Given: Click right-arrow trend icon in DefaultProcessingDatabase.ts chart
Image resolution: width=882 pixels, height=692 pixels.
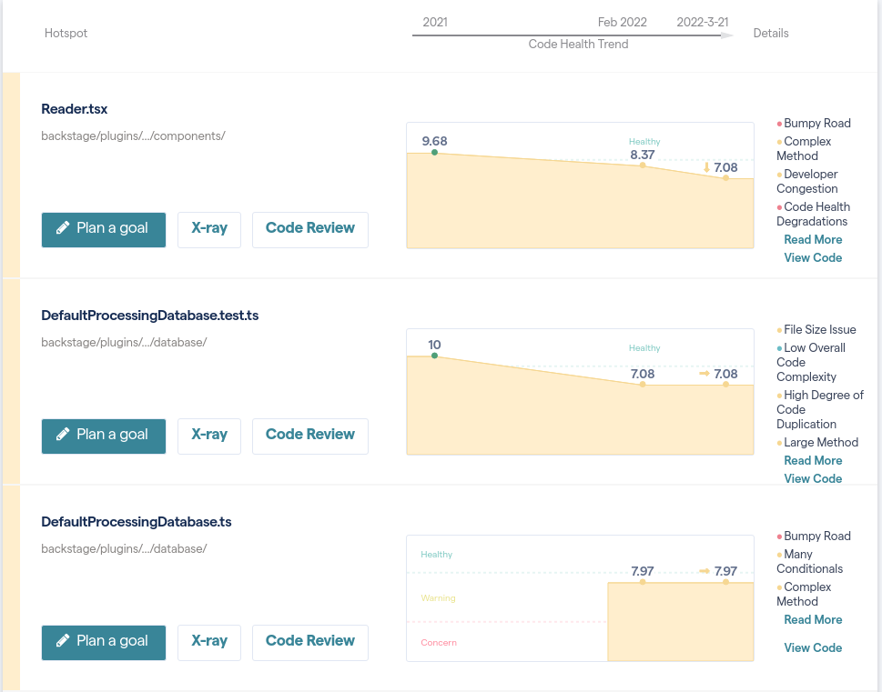Looking at the screenshot, I should [x=705, y=571].
